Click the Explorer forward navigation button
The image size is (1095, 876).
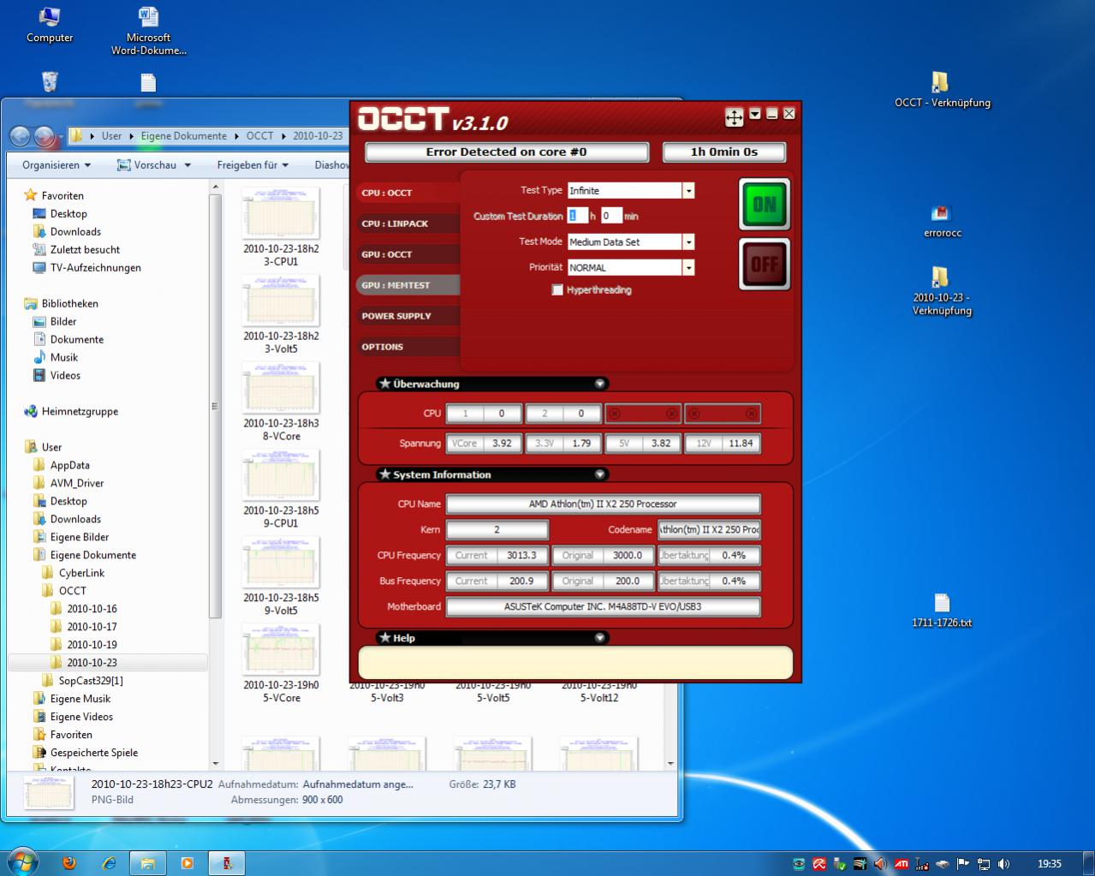point(45,136)
